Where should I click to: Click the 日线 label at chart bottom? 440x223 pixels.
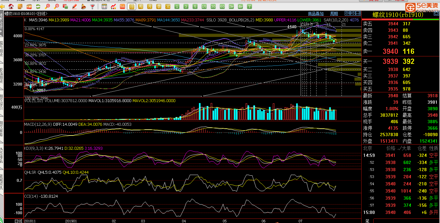[x=18, y=221]
